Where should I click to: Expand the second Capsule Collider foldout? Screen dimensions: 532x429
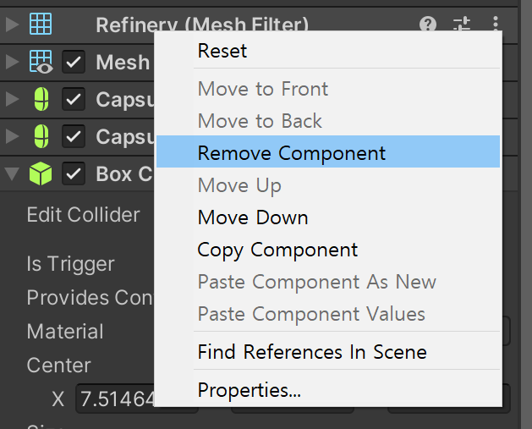[x=12, y=136]
